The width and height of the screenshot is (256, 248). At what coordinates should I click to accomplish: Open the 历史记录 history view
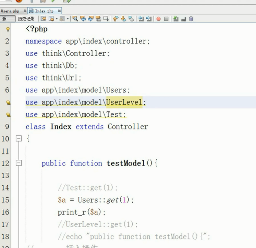(26, 19)
